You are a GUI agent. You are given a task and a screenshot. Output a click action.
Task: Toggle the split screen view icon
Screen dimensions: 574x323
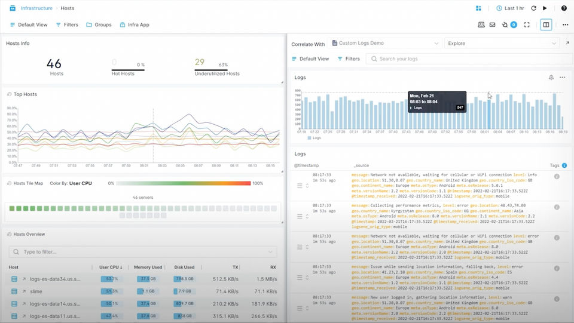tap(546, 25)
